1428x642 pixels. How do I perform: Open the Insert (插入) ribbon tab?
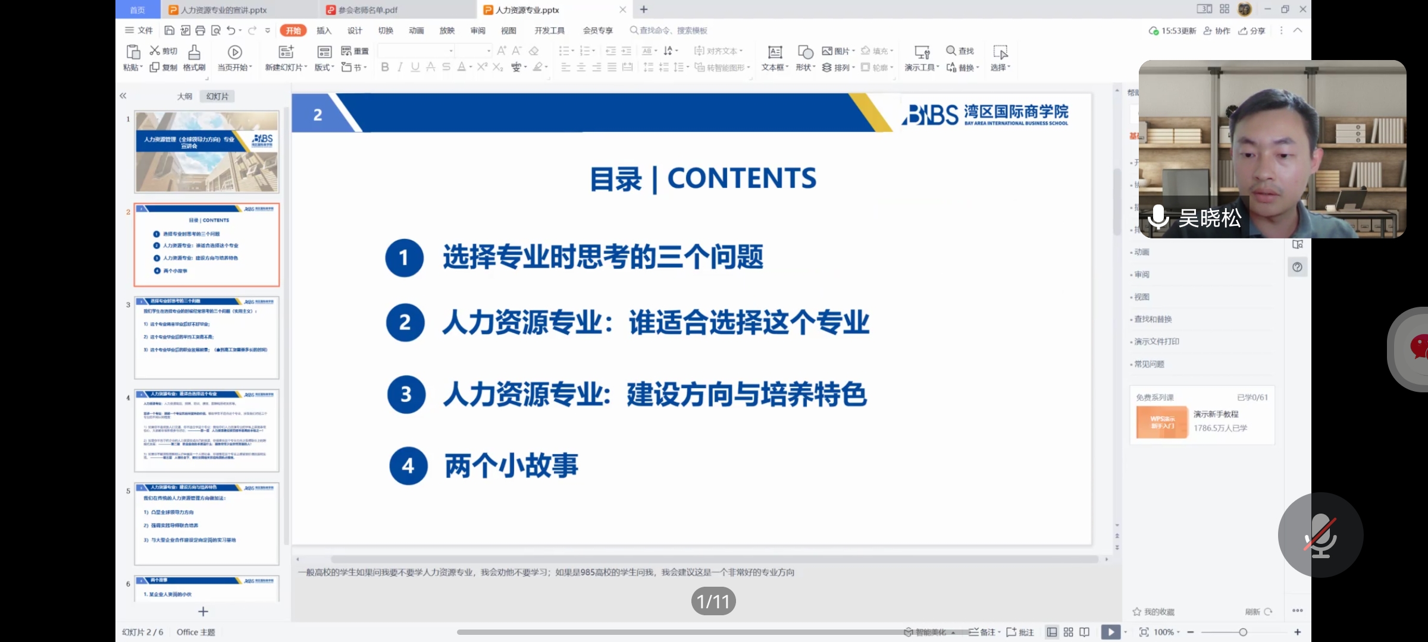pyautogui.click(x=324, y=30)
